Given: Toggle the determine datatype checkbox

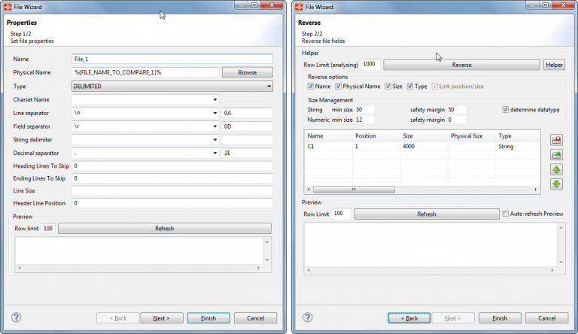Looking at the screenshot, I should 505,109.
